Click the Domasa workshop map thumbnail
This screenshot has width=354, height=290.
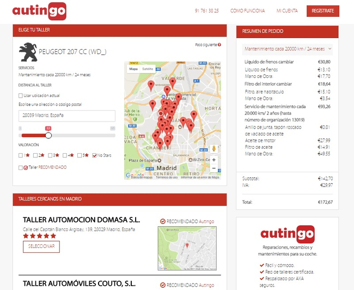click(187, 248)
